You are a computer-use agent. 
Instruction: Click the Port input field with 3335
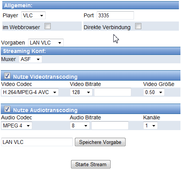pos(115,15)
